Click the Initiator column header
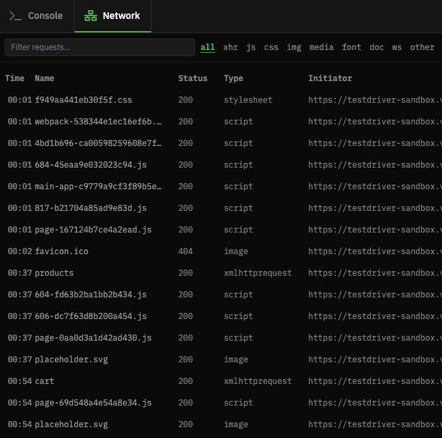 coord(330,78)
